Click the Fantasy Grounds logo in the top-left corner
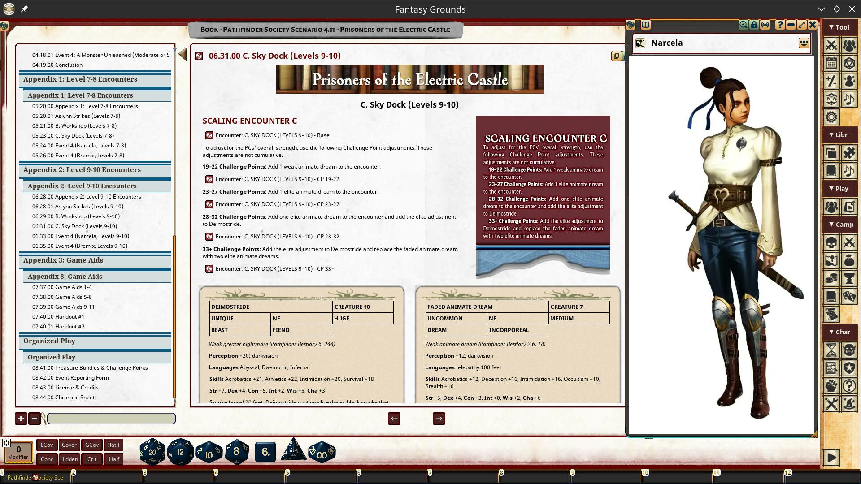 8,9
